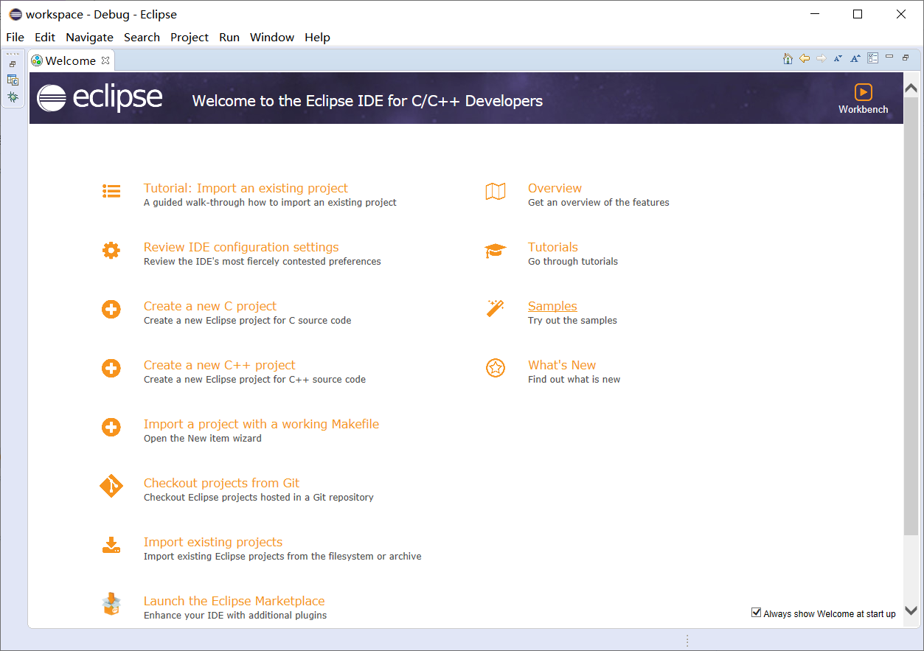The height and width of the screenshot is (651, 924).
Task: Click the Create a new C project link
Action: 210,306
